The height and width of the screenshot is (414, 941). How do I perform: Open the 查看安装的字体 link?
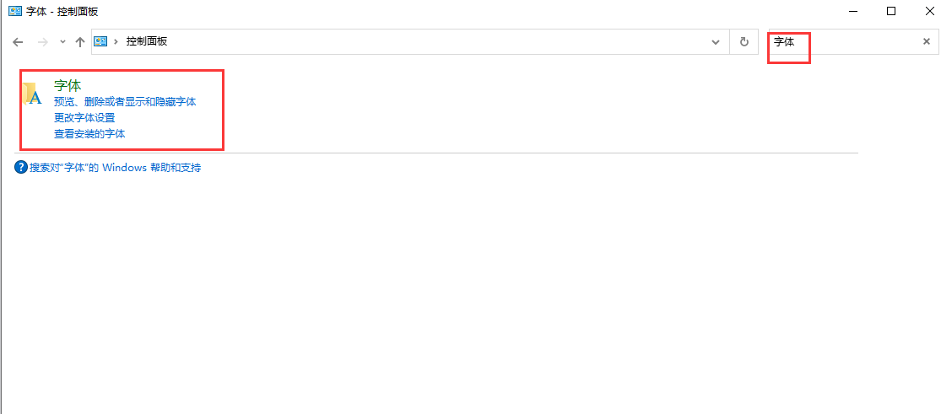click(90, 134)
